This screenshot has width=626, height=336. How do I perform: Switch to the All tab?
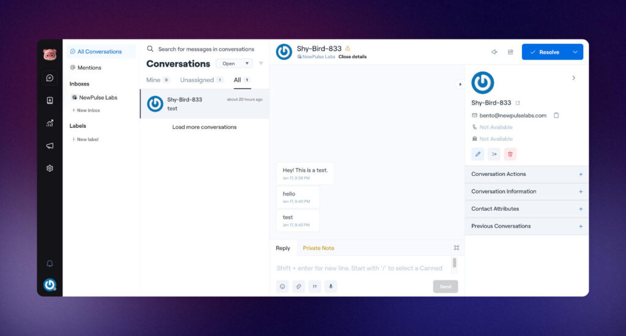(x=242, y=80)
